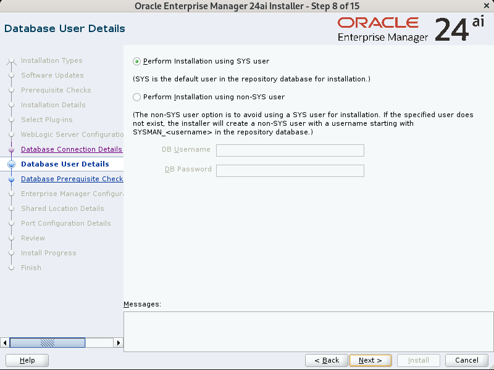Screen dimensions: 494x370
Task: Click the Oracle Enterprise Manager logo
Action: point(411,29)
